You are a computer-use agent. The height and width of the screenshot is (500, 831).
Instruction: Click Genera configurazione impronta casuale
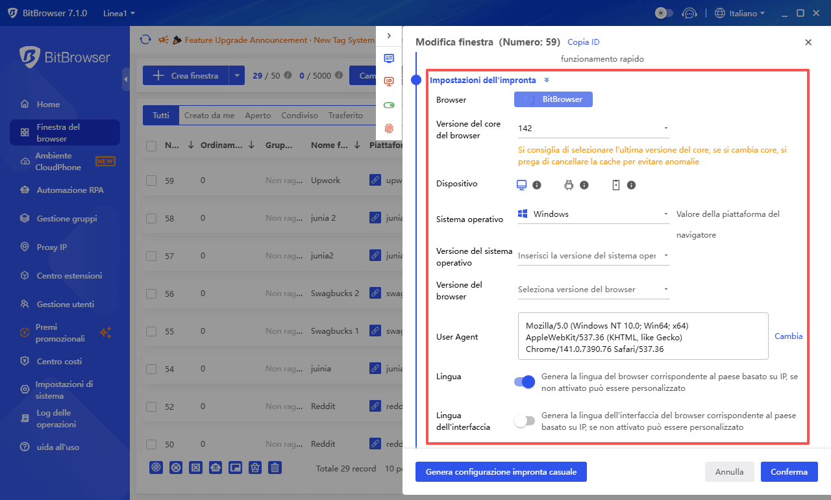pos(501,472)
